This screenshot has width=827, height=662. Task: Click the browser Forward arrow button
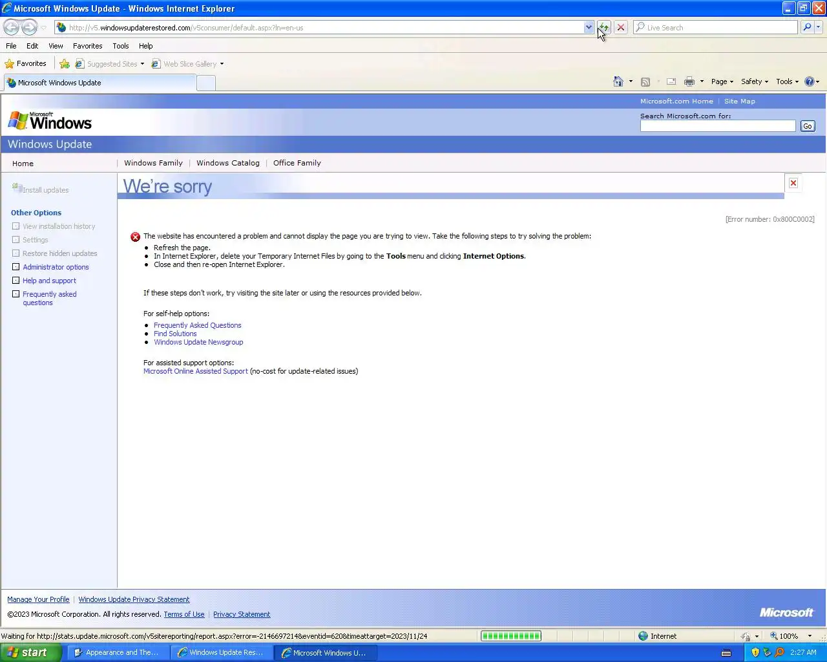[29, 27]
